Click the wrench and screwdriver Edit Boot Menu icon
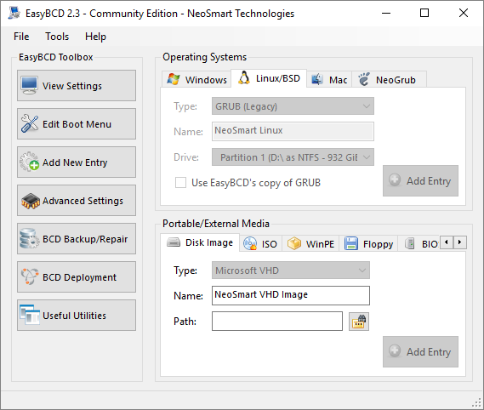The image size is (484, 410). pos(30,123)
